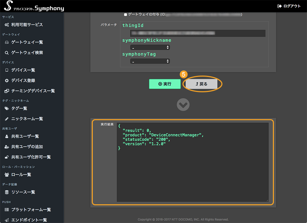Click inside the 実行結果 text area
Image resolution: width=307 pixels, height=223 pixels.
193,162
